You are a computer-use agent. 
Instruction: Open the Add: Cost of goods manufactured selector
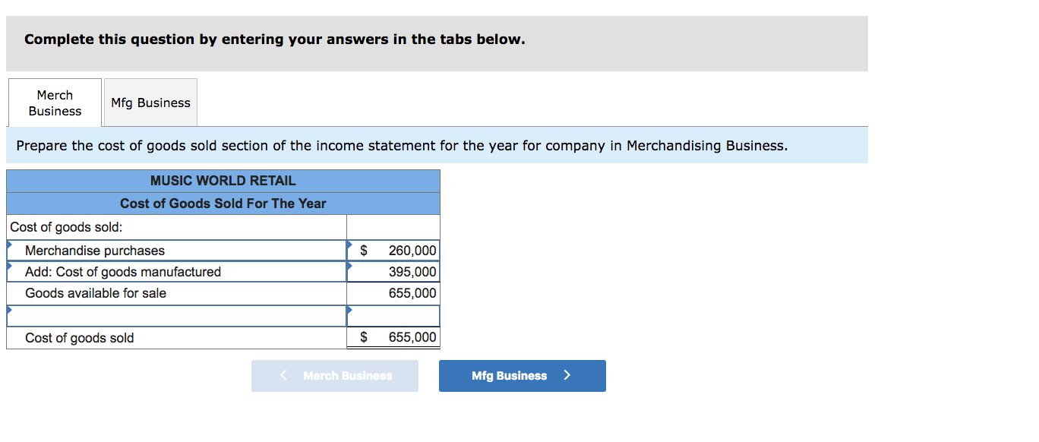coord(175,271)
